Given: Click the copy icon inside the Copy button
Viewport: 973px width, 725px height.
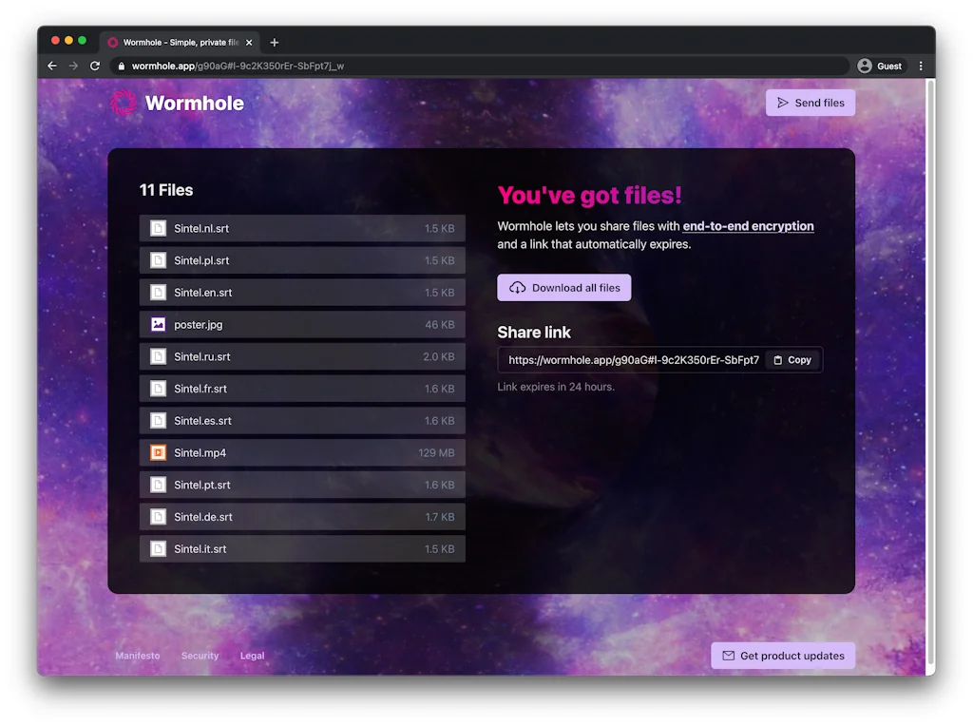Looking at the screenshot, I should [776, 359].
